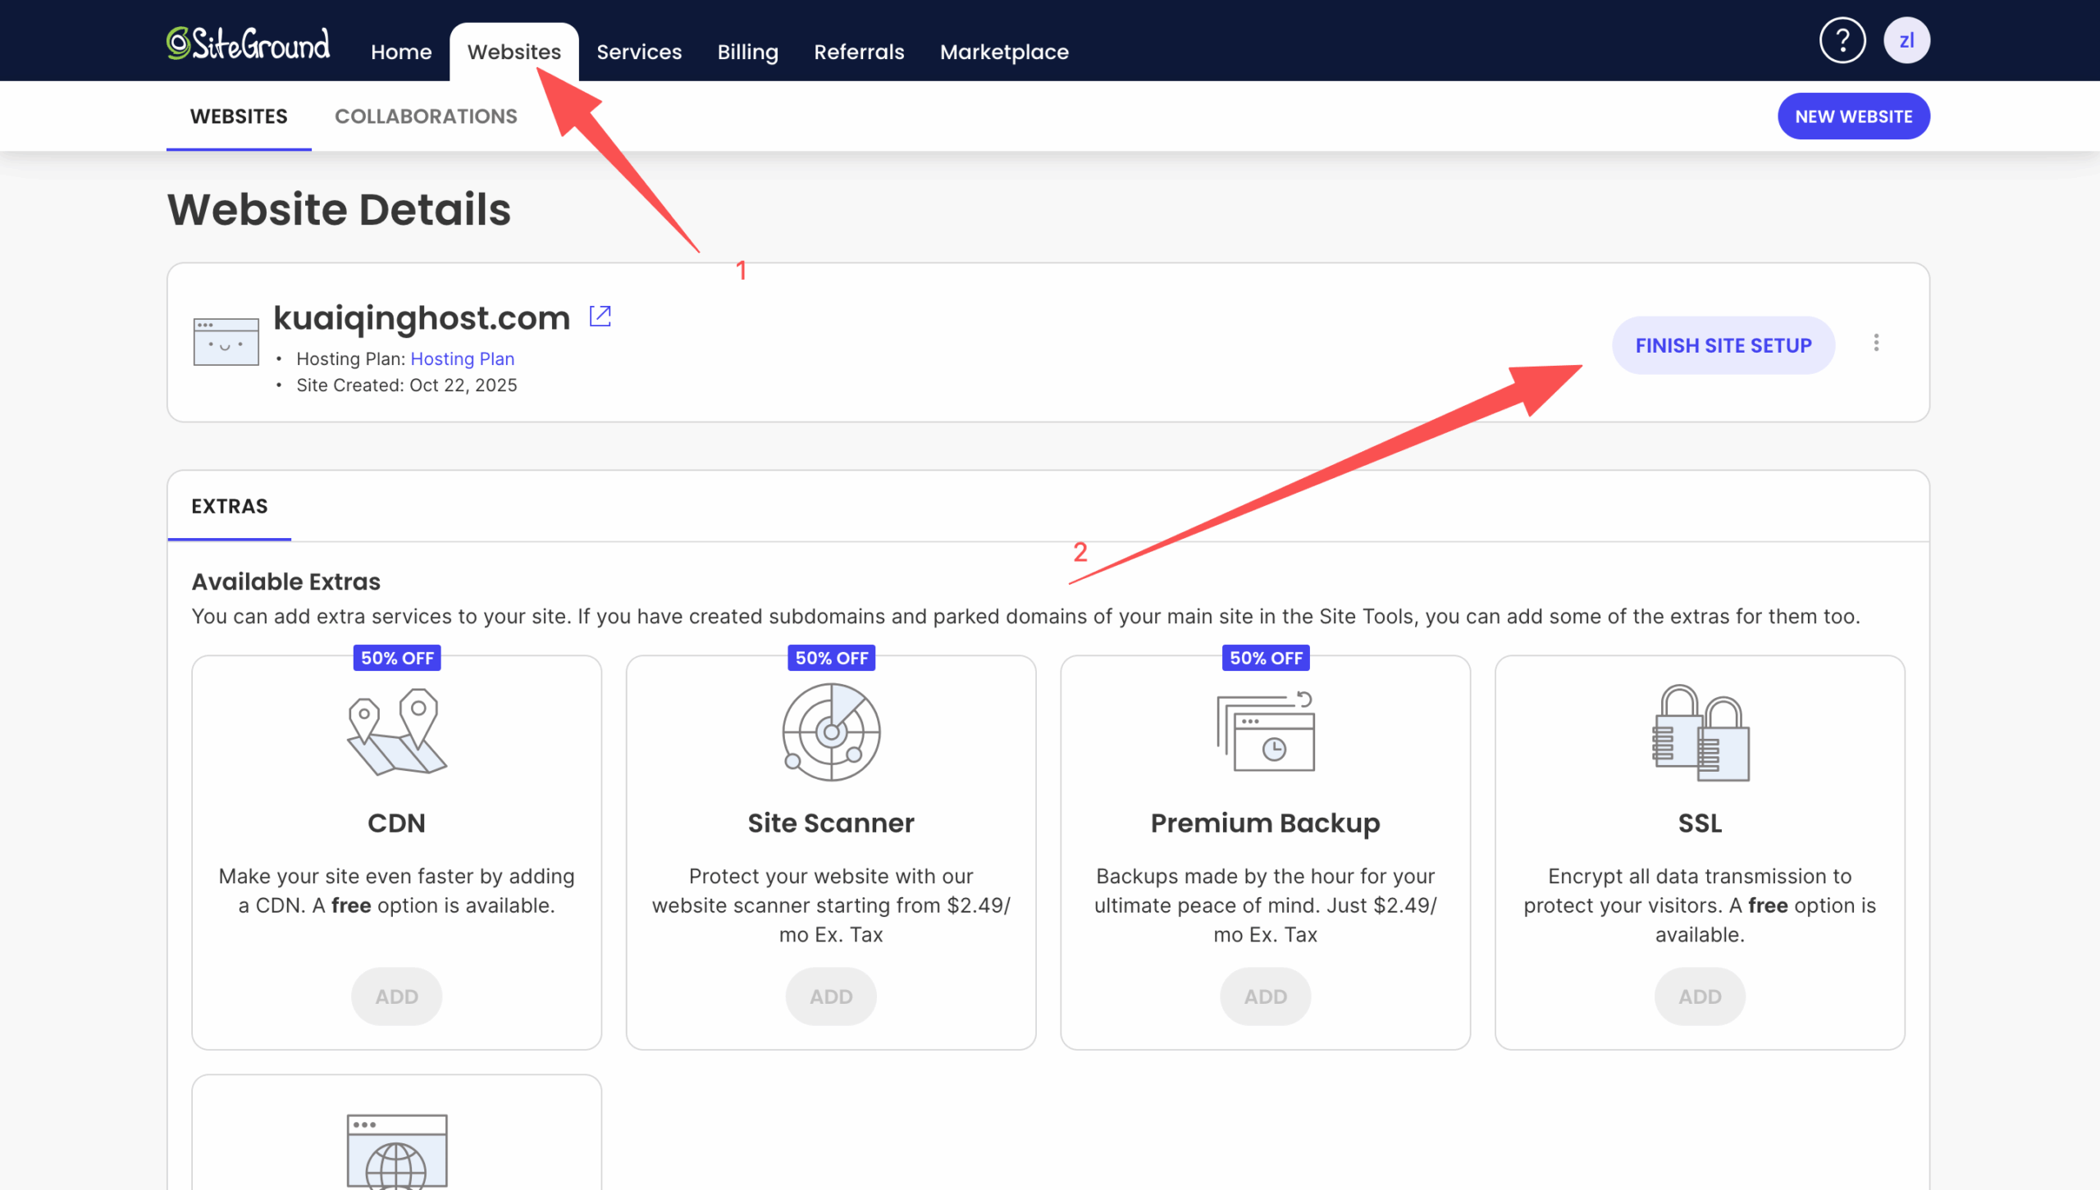Follow the Hosting Plan link
The width and height of the screenshot is (2100, 1190).
pyautogui.click(x=462, y=358)
